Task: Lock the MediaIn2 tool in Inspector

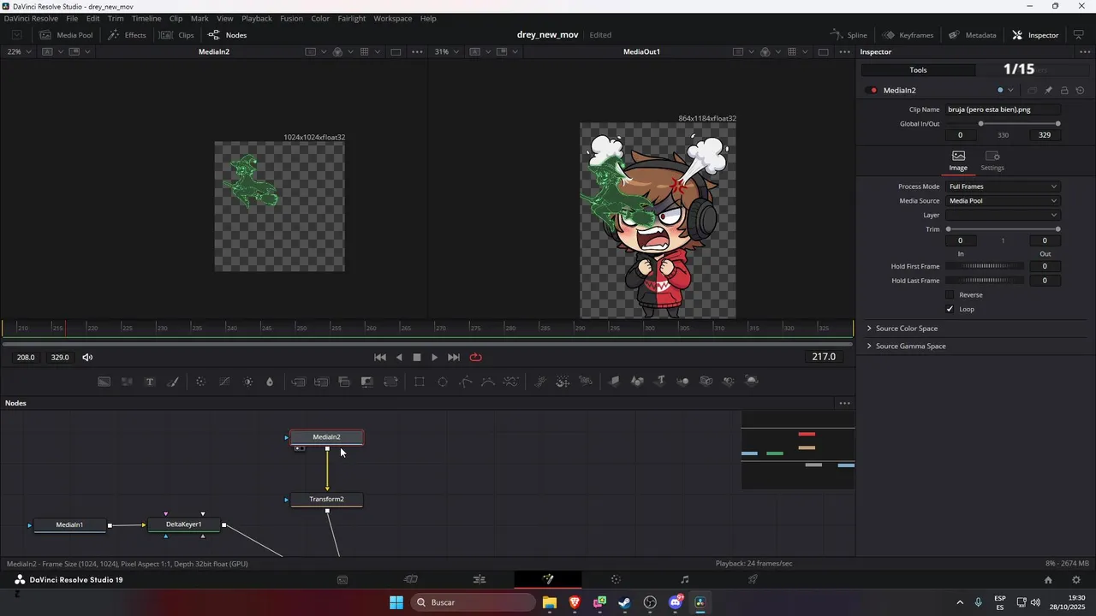Action: (x=1064, y=90)
